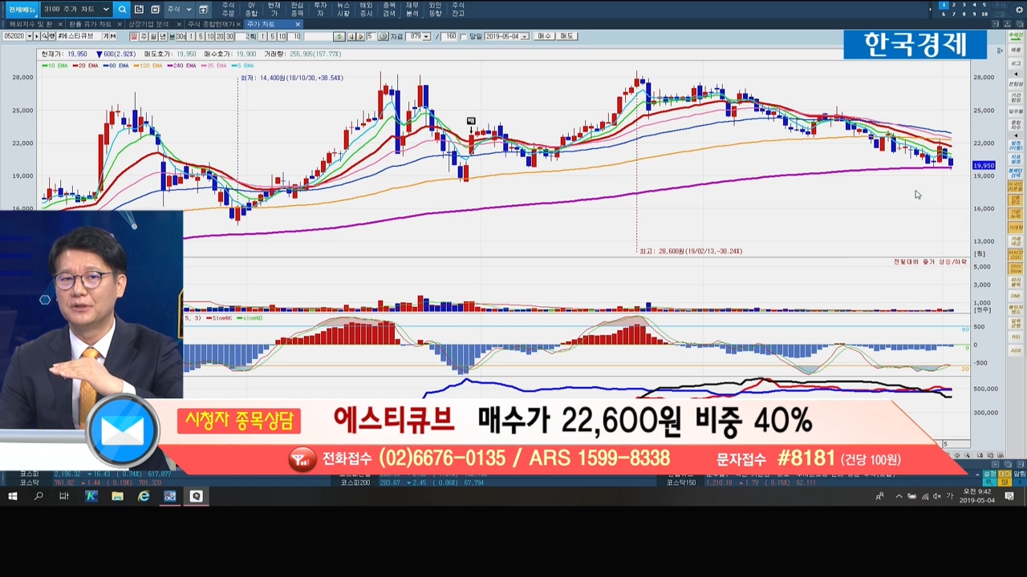
Task: Click the green refresh icon in chart toolbar
Action: [339, 37]
